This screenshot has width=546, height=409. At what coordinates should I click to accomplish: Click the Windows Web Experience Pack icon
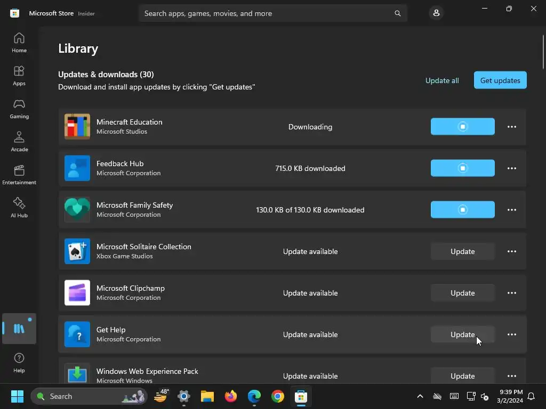tap(77, 373)
